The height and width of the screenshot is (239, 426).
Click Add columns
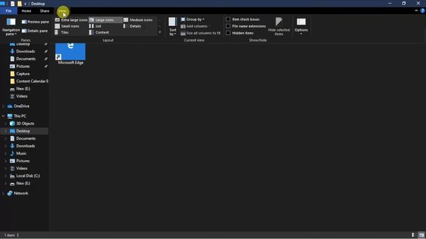tap(196, 26)
